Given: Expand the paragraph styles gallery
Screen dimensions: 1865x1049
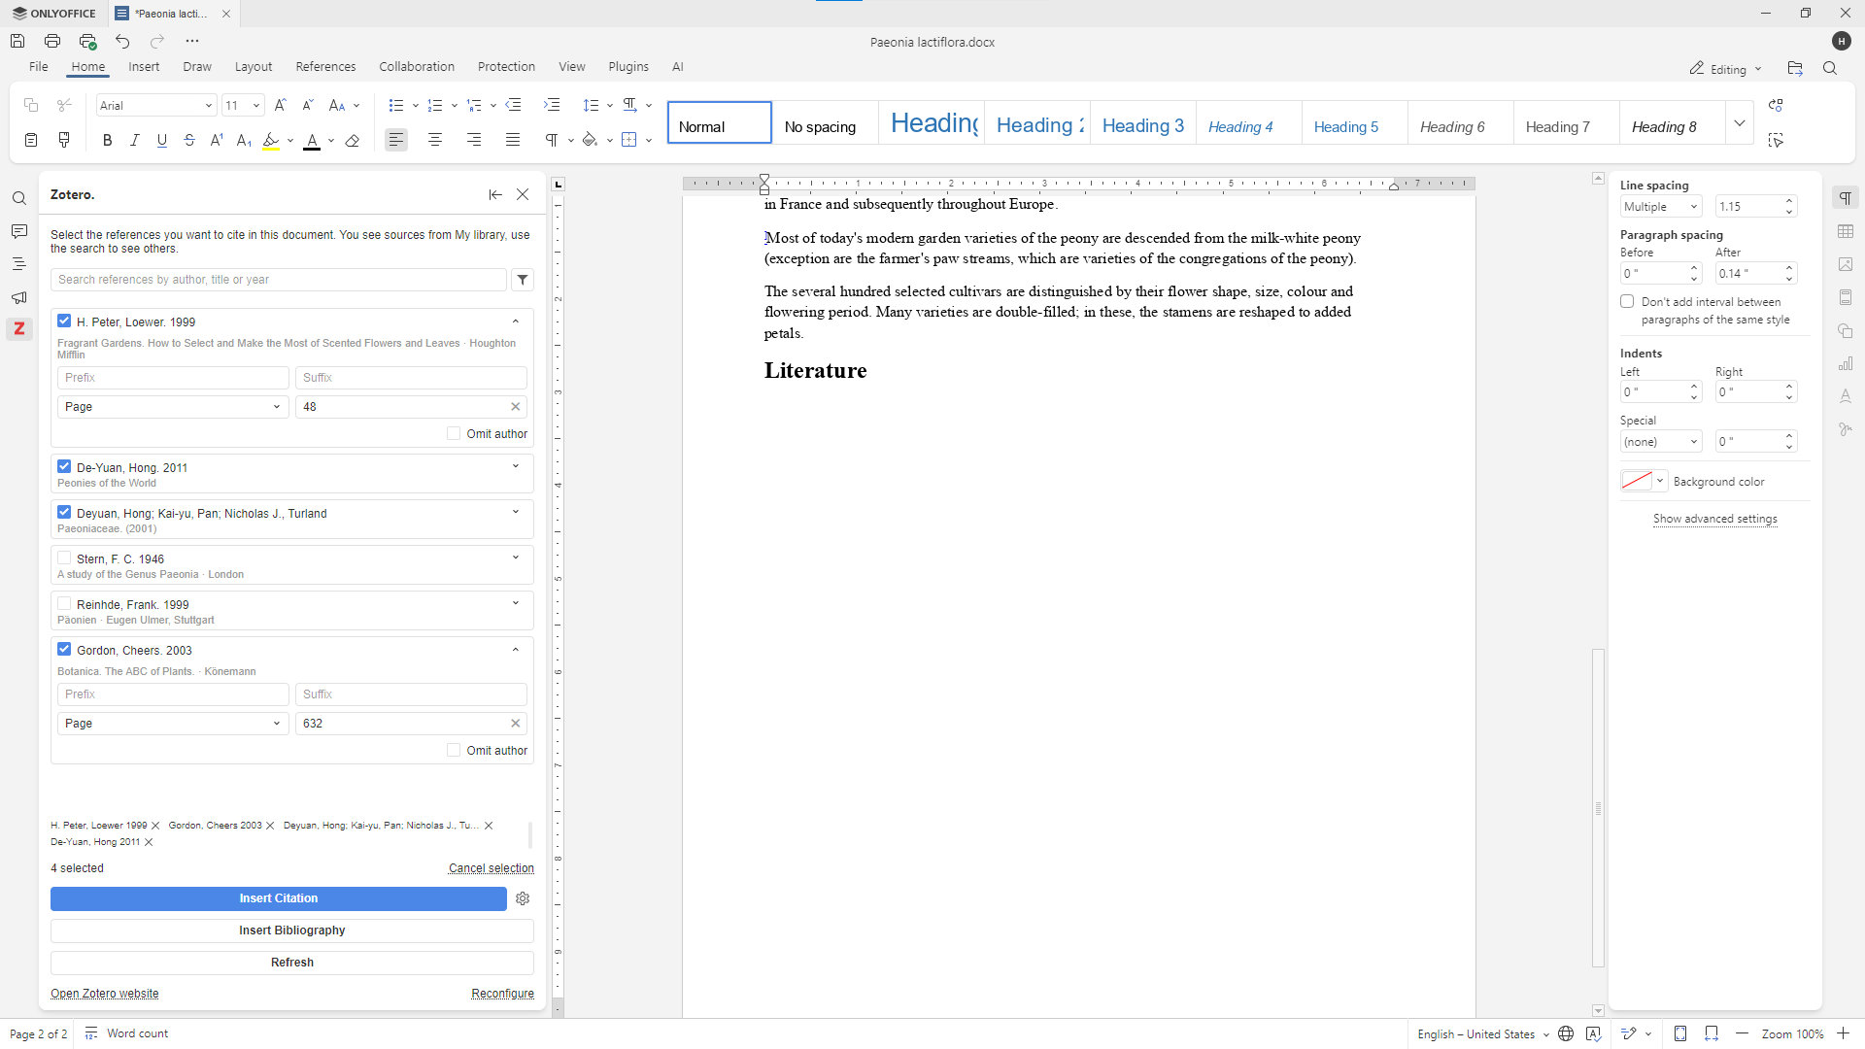Looking at the screenshot, I should point(1740,123).
